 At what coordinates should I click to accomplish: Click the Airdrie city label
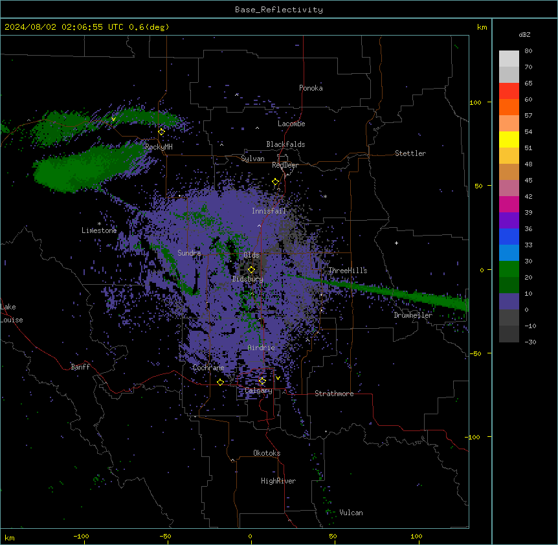262,348
